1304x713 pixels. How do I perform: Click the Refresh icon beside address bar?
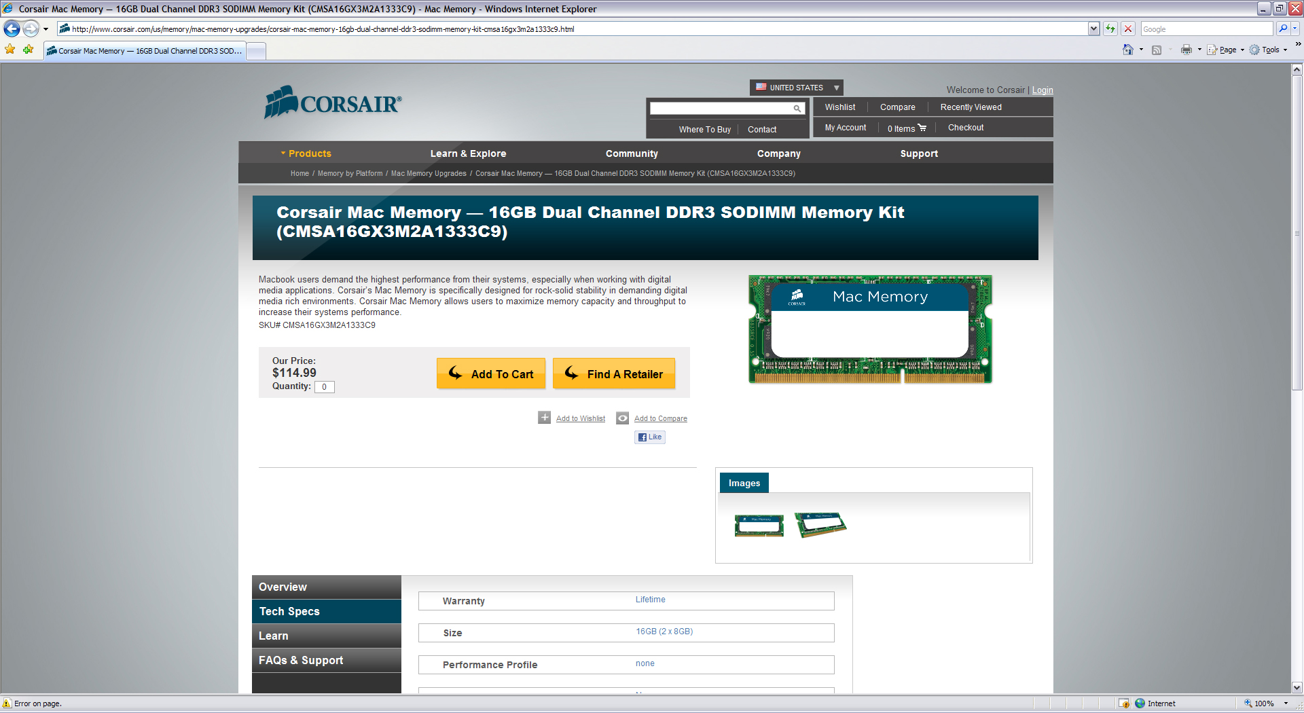1110,29
